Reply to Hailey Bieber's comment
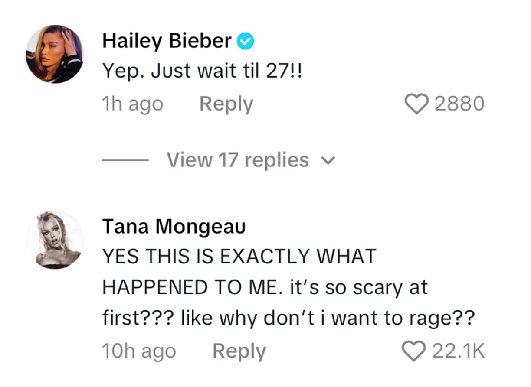Viewport: 531px width, 387px height. [226, 103]
